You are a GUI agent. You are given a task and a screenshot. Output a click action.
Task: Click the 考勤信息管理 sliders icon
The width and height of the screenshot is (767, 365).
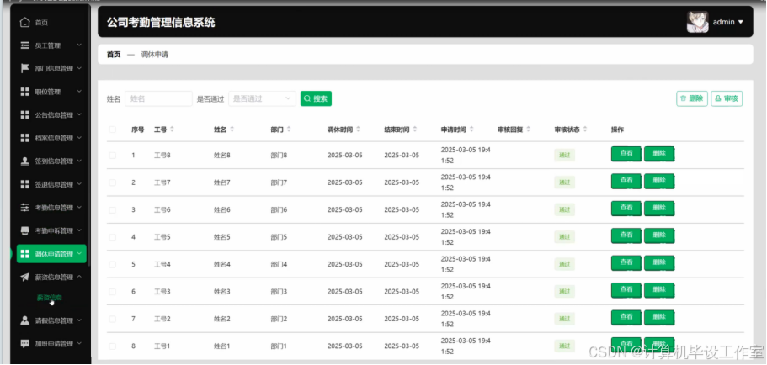pyautogui.click(x=24, y=208)
